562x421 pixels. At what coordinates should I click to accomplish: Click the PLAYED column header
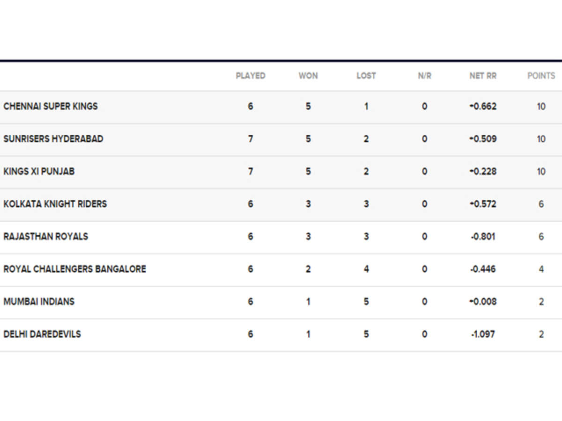coord(250,76)
